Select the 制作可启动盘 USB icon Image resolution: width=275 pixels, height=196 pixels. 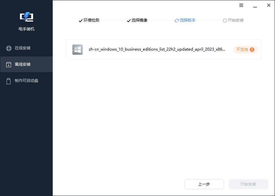(8, 81)
